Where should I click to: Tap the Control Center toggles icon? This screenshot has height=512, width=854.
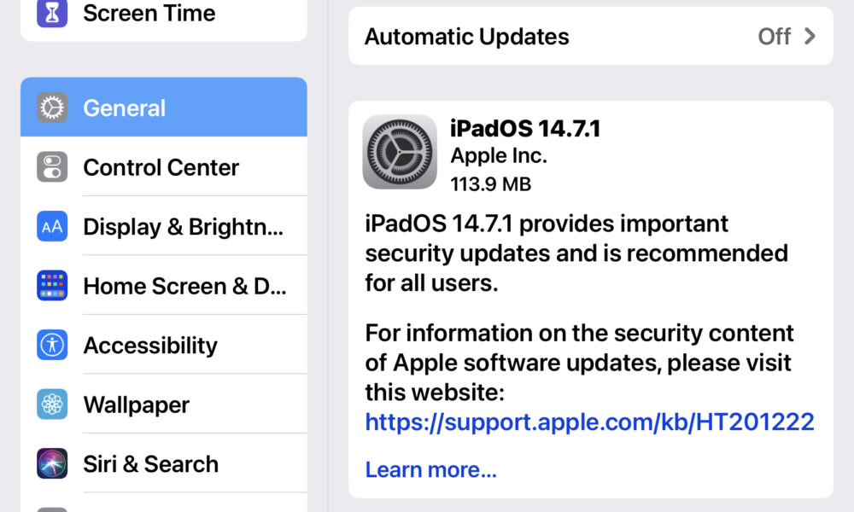click(x=52, y=167)
